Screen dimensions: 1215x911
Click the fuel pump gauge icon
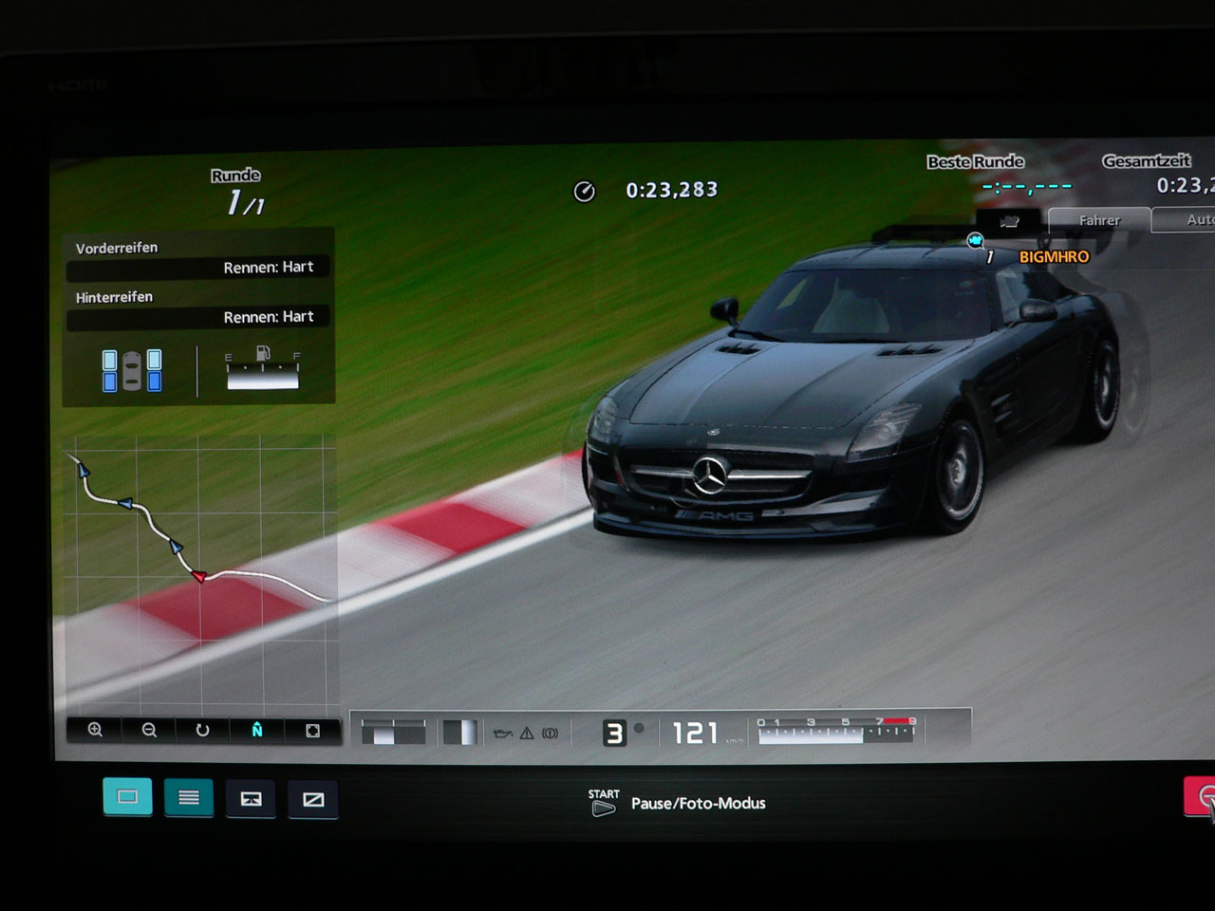click(263, 354)
